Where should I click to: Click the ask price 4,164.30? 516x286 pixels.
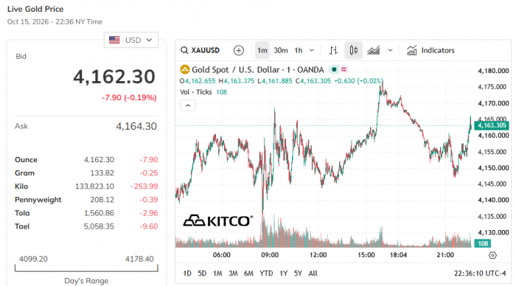[x=136, y=126]
